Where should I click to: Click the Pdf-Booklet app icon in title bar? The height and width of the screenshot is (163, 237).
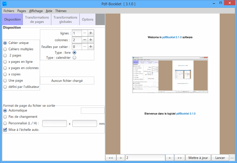pos(5,4)
